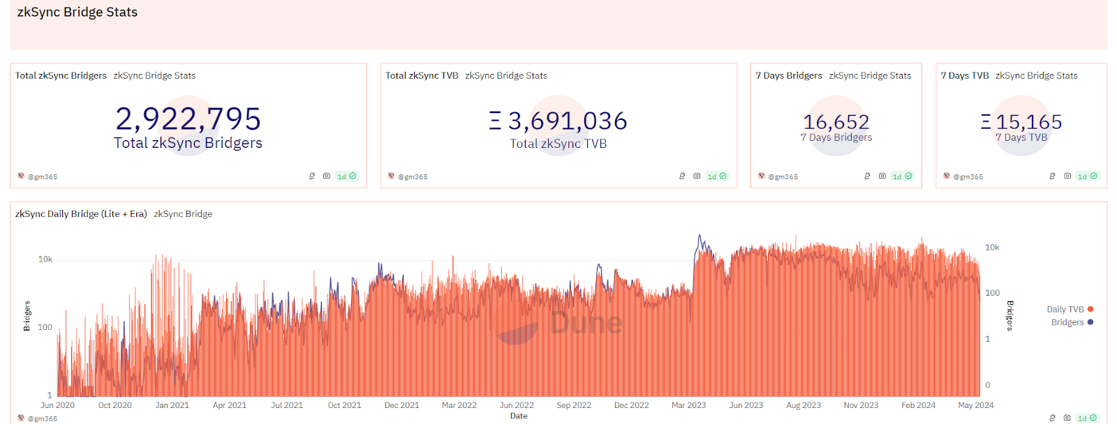Click author avatar on Daily Bridge chart card
This screenshot has width=1117, height=424.
point(21,418)
